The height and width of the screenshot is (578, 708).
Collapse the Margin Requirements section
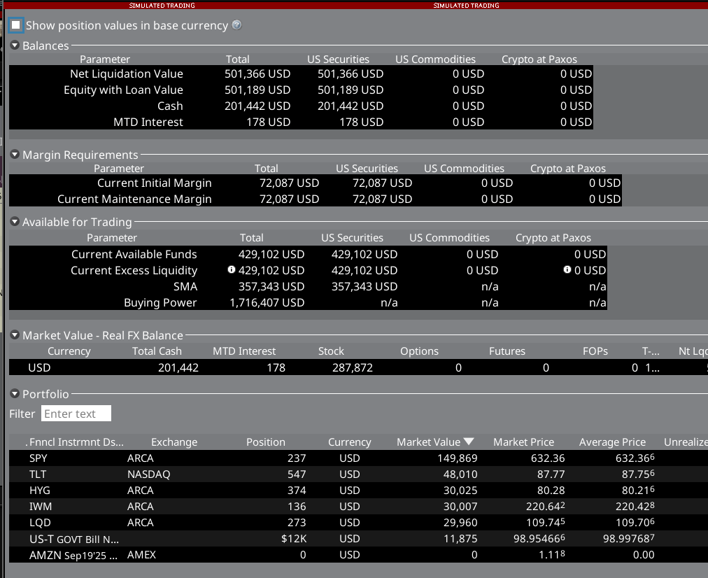tap(15, 155)
